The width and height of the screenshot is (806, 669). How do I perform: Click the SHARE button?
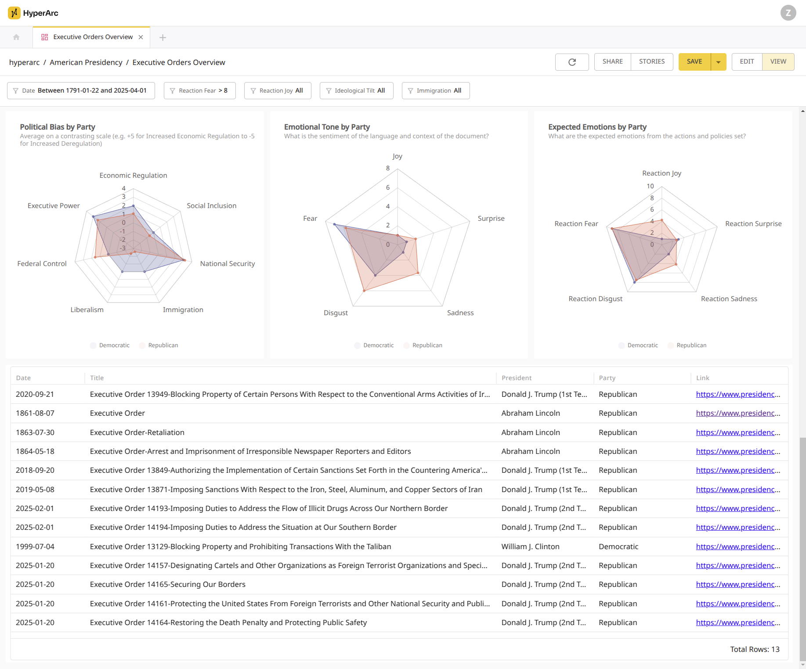coord(612,62)
